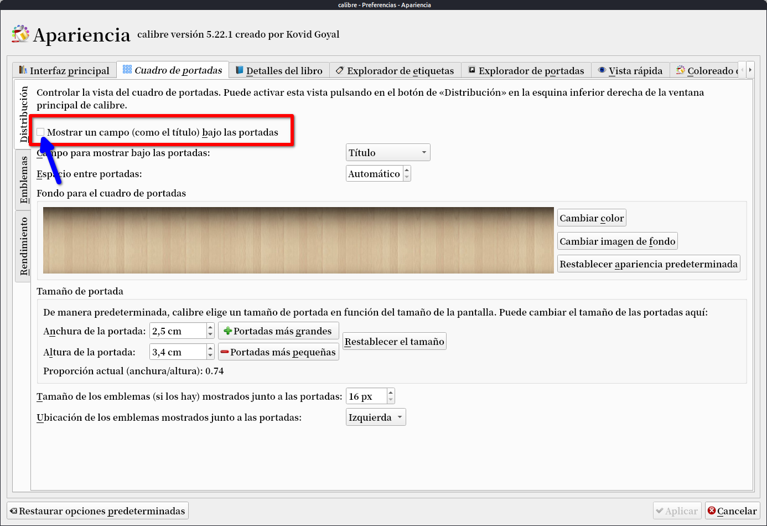The width and height of the screenshot is (767, 526).
Task: Click the eye icon of Vista rápida tab
Action: [602, 70]
